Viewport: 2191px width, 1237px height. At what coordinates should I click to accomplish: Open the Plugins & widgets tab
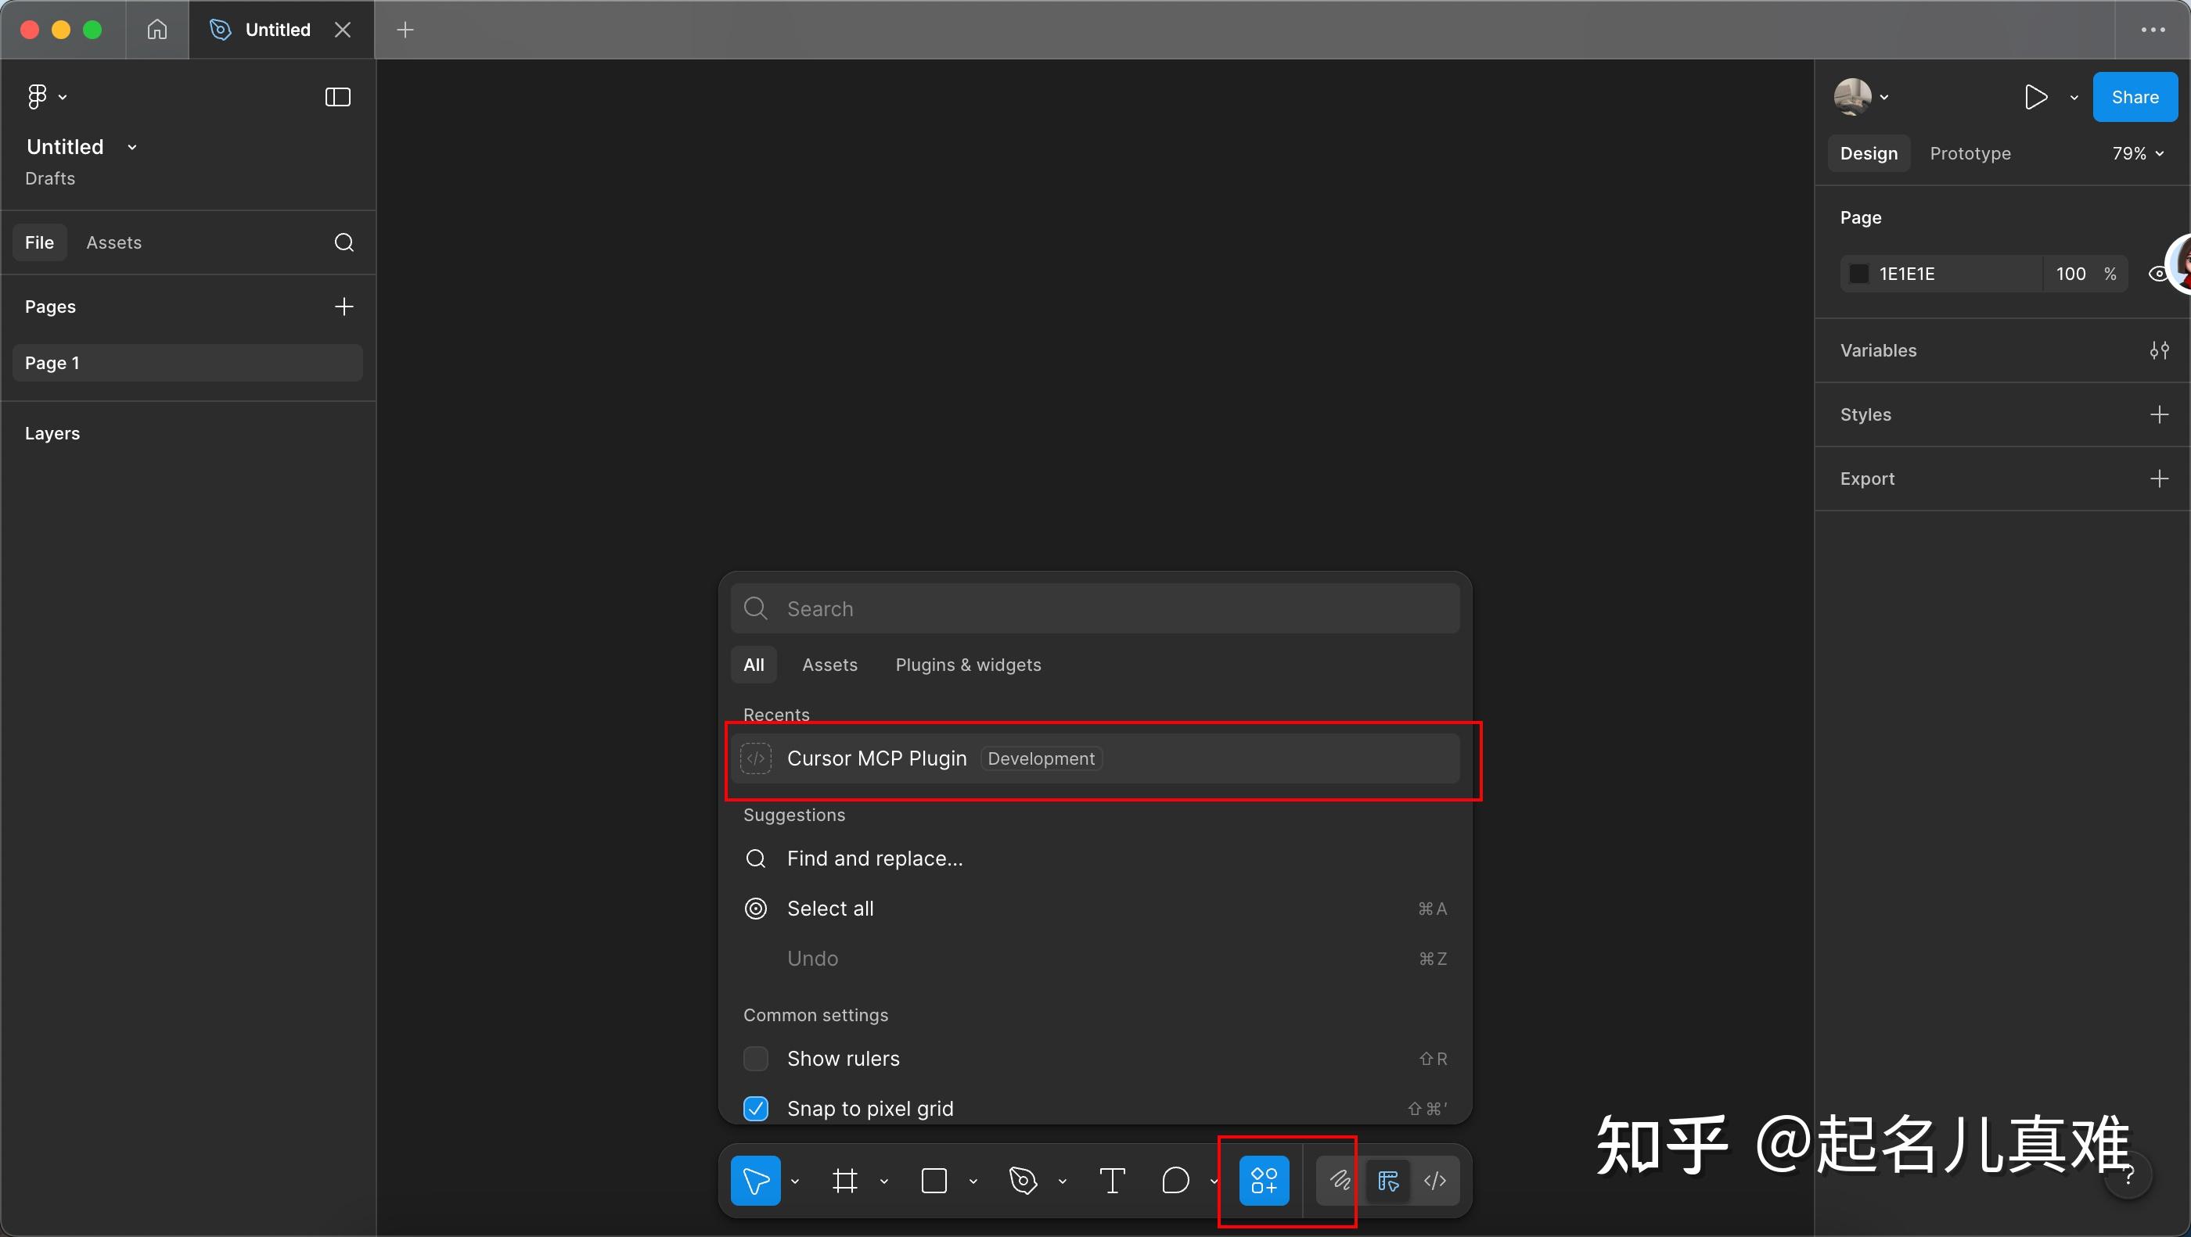coord(968,665)
